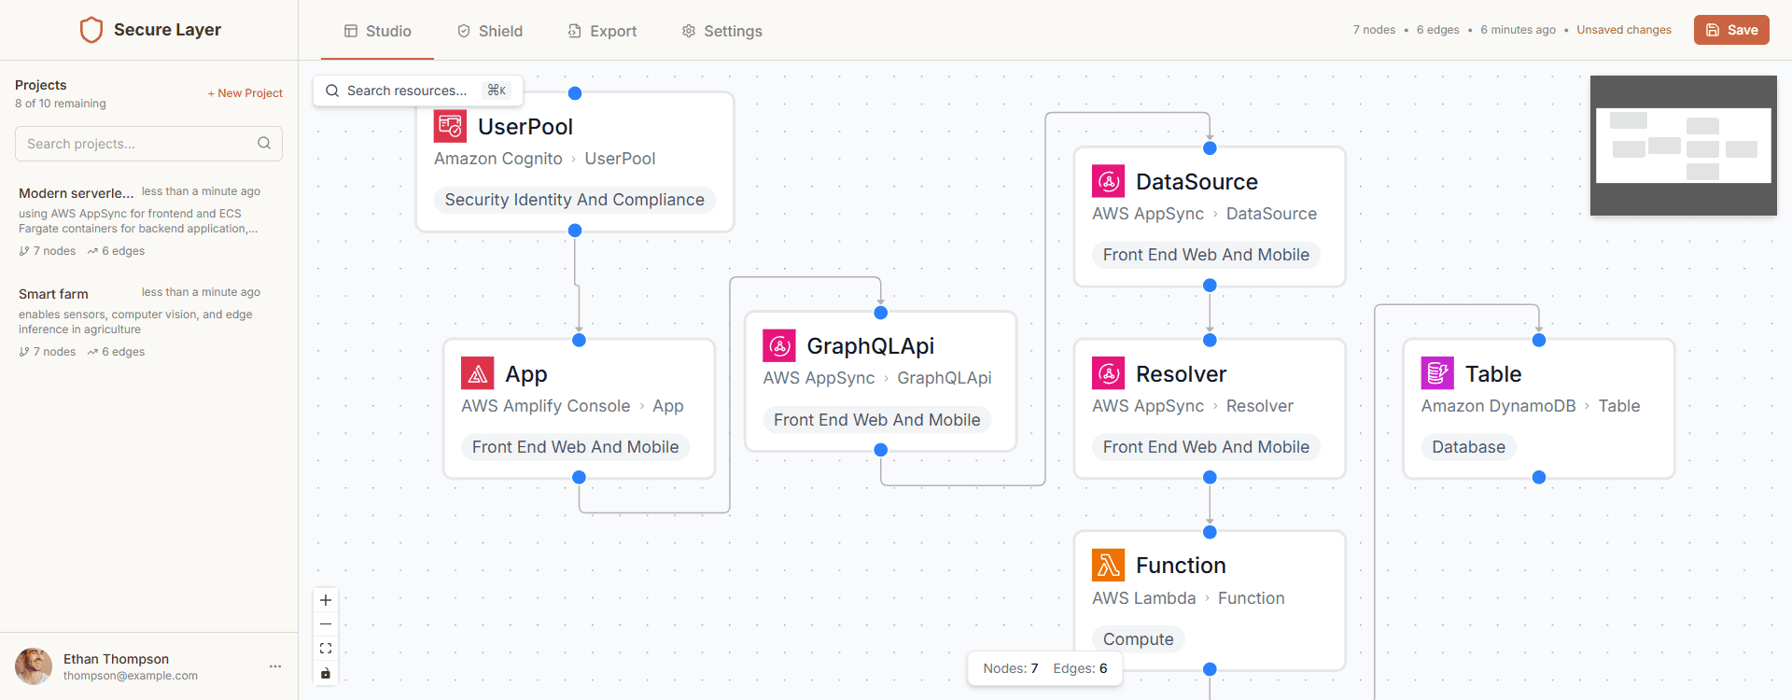
Task: Open the Smart farm project
Action: coord(148,322)
